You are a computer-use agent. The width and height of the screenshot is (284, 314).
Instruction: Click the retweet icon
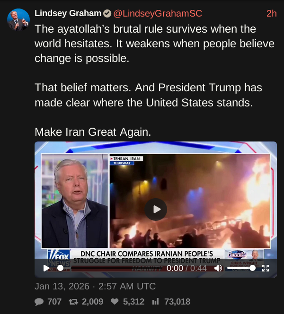(x=73, y=302)
